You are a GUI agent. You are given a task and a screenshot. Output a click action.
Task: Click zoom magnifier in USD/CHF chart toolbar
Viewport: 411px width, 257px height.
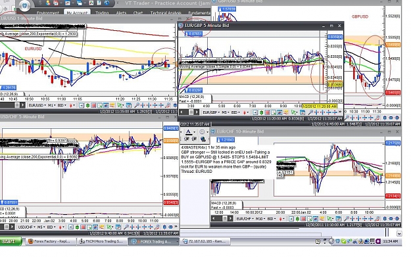pyautogui.click(x=126, y=227)
